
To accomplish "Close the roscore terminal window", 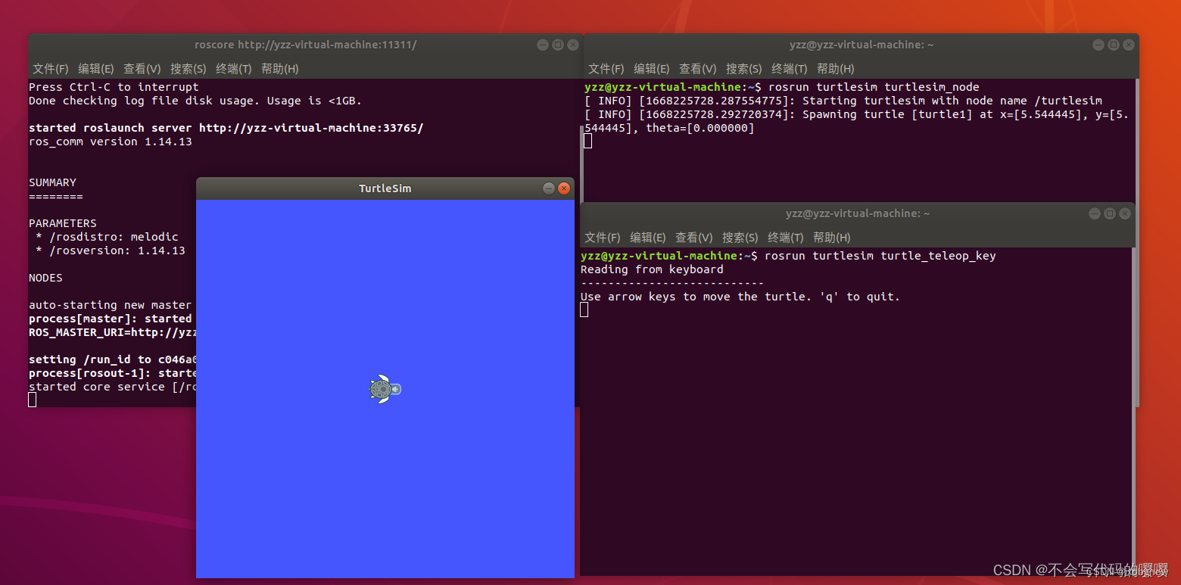I will coord(573,45).
